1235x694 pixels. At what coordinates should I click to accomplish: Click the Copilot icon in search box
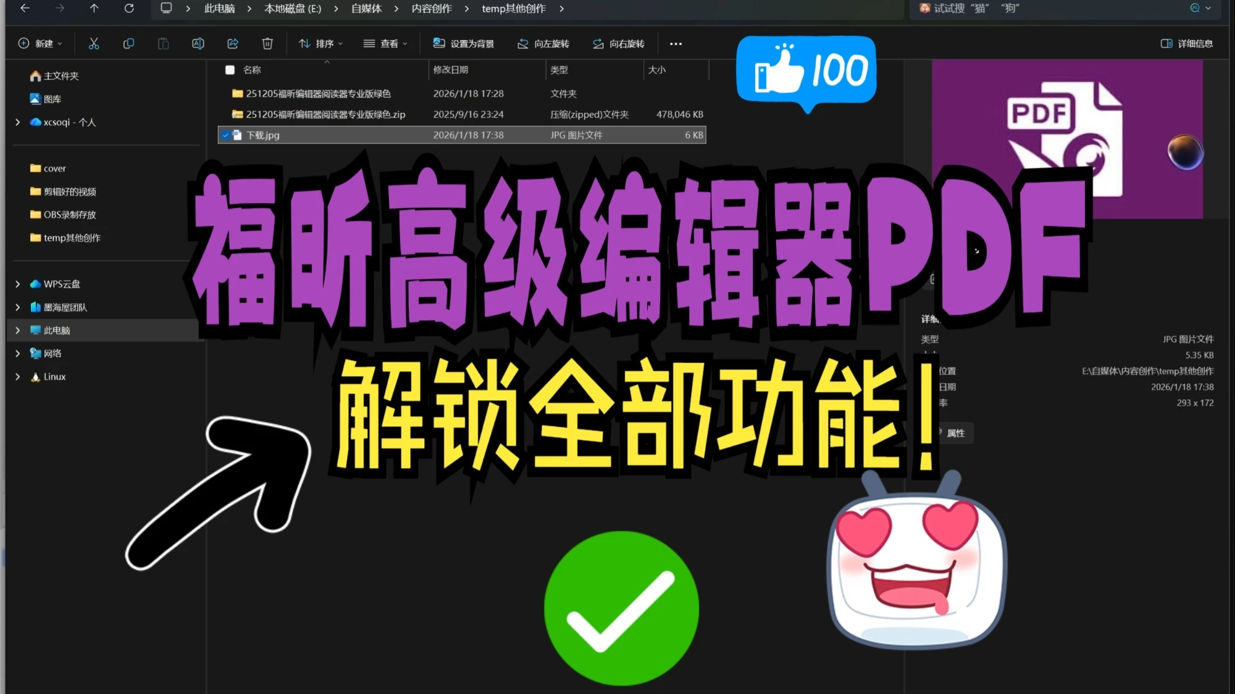(x=1195, y=9)
